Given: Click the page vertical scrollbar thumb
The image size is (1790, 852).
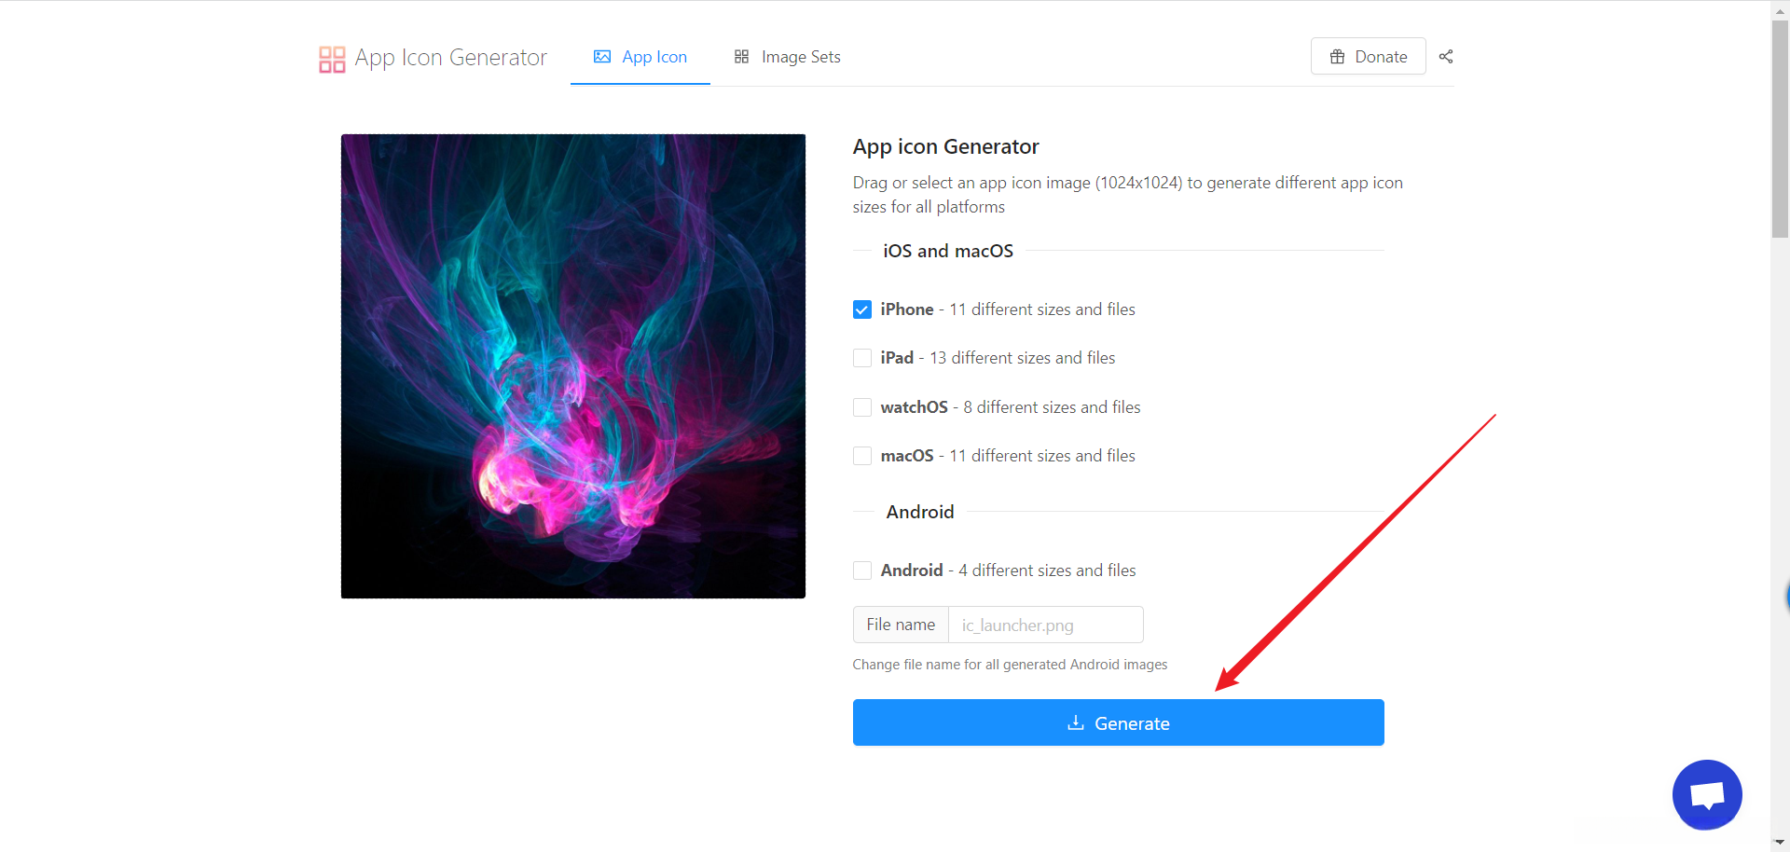Looking at the screenshot, I should [1780, 131].
